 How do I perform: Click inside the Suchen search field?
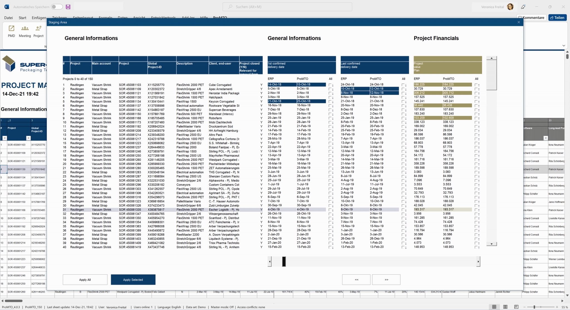[288, 6]
